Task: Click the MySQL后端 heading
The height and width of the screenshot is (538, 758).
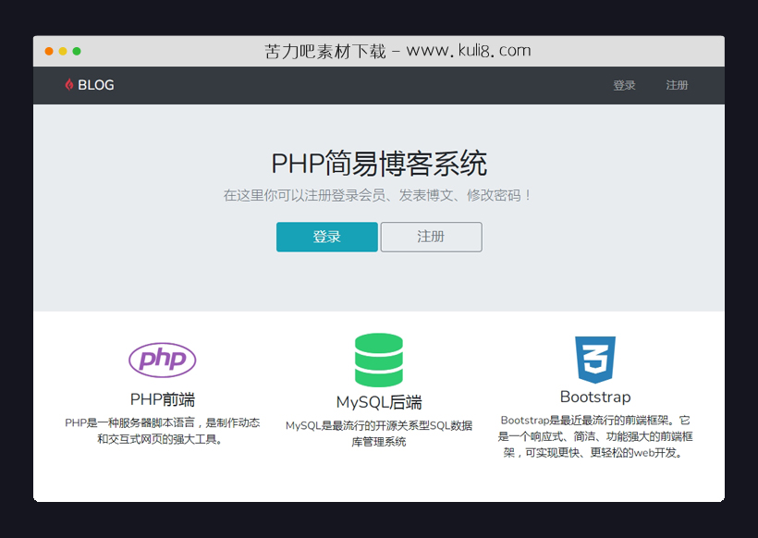Action: point(379,403)
